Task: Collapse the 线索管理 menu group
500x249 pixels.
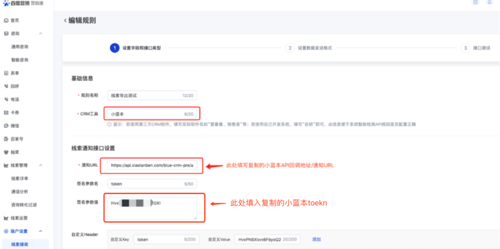Action: click(x=41, y=166)
